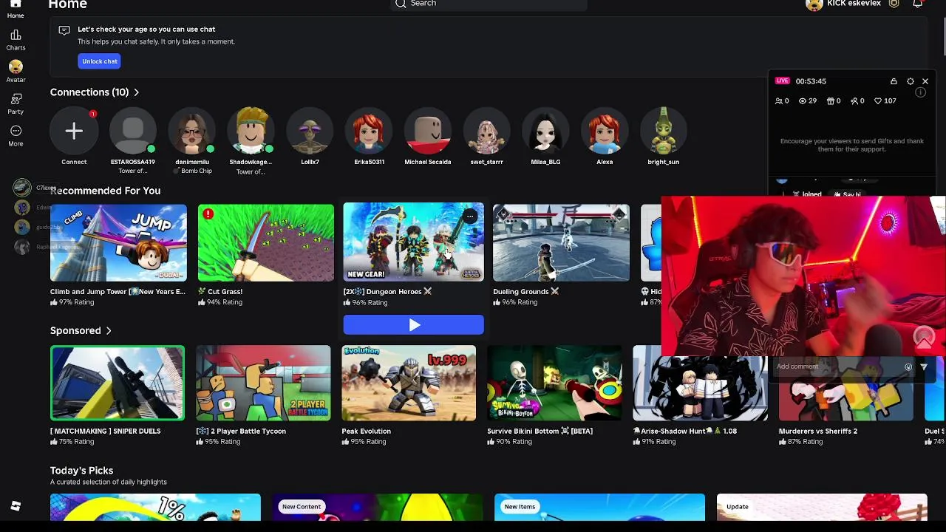
Task: Click the Search input field
Action: tap(489, 4)
